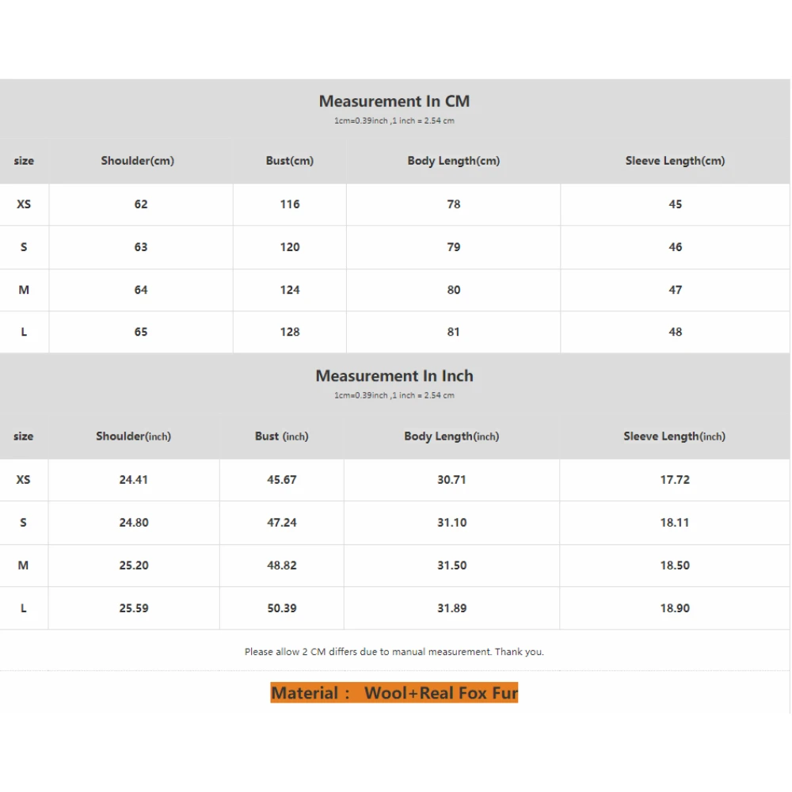Click the Body Length(cm) column header
792x792 pixels.
pyautogui.click(x=453, y=161)
